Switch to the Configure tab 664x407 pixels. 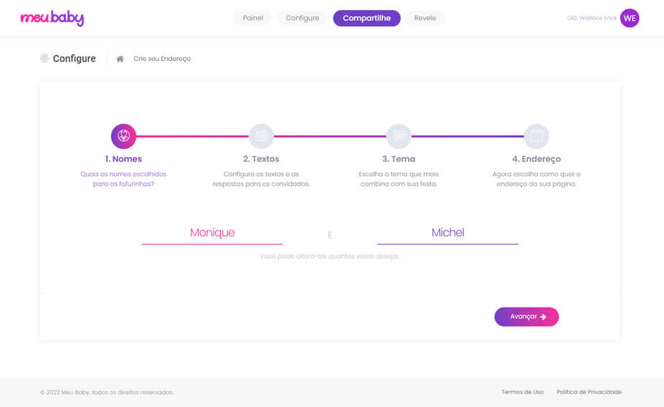click(x=302, y=18)
